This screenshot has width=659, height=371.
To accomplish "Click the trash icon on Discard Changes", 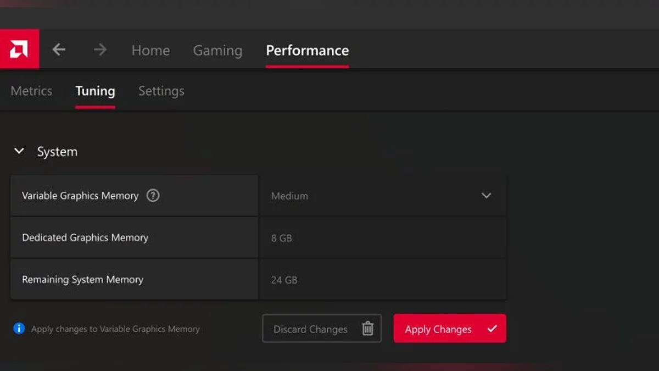I will point(368,329).
